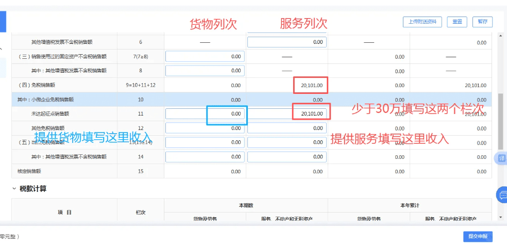Click row 9 service value 20,101.00
507x244 pixels.
(312, 86)
